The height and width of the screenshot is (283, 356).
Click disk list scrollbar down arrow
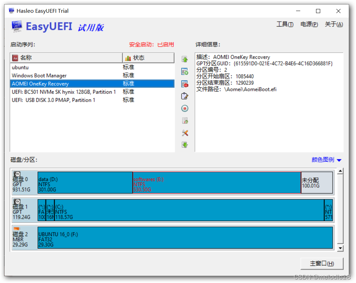pos(340,248)
